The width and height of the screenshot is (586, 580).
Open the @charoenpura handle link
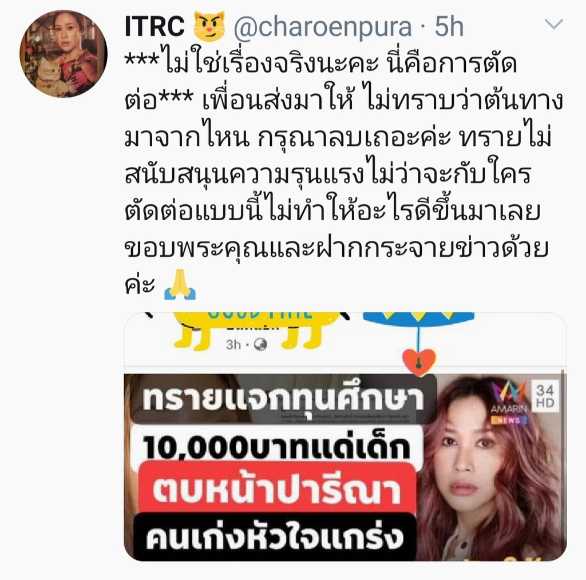pyautogui.click(x=323, y=27)
